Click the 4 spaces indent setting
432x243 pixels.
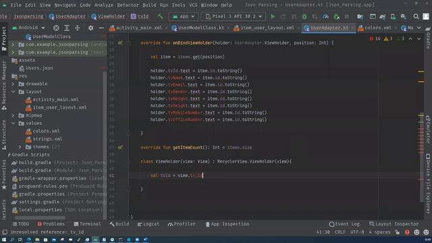379,232
